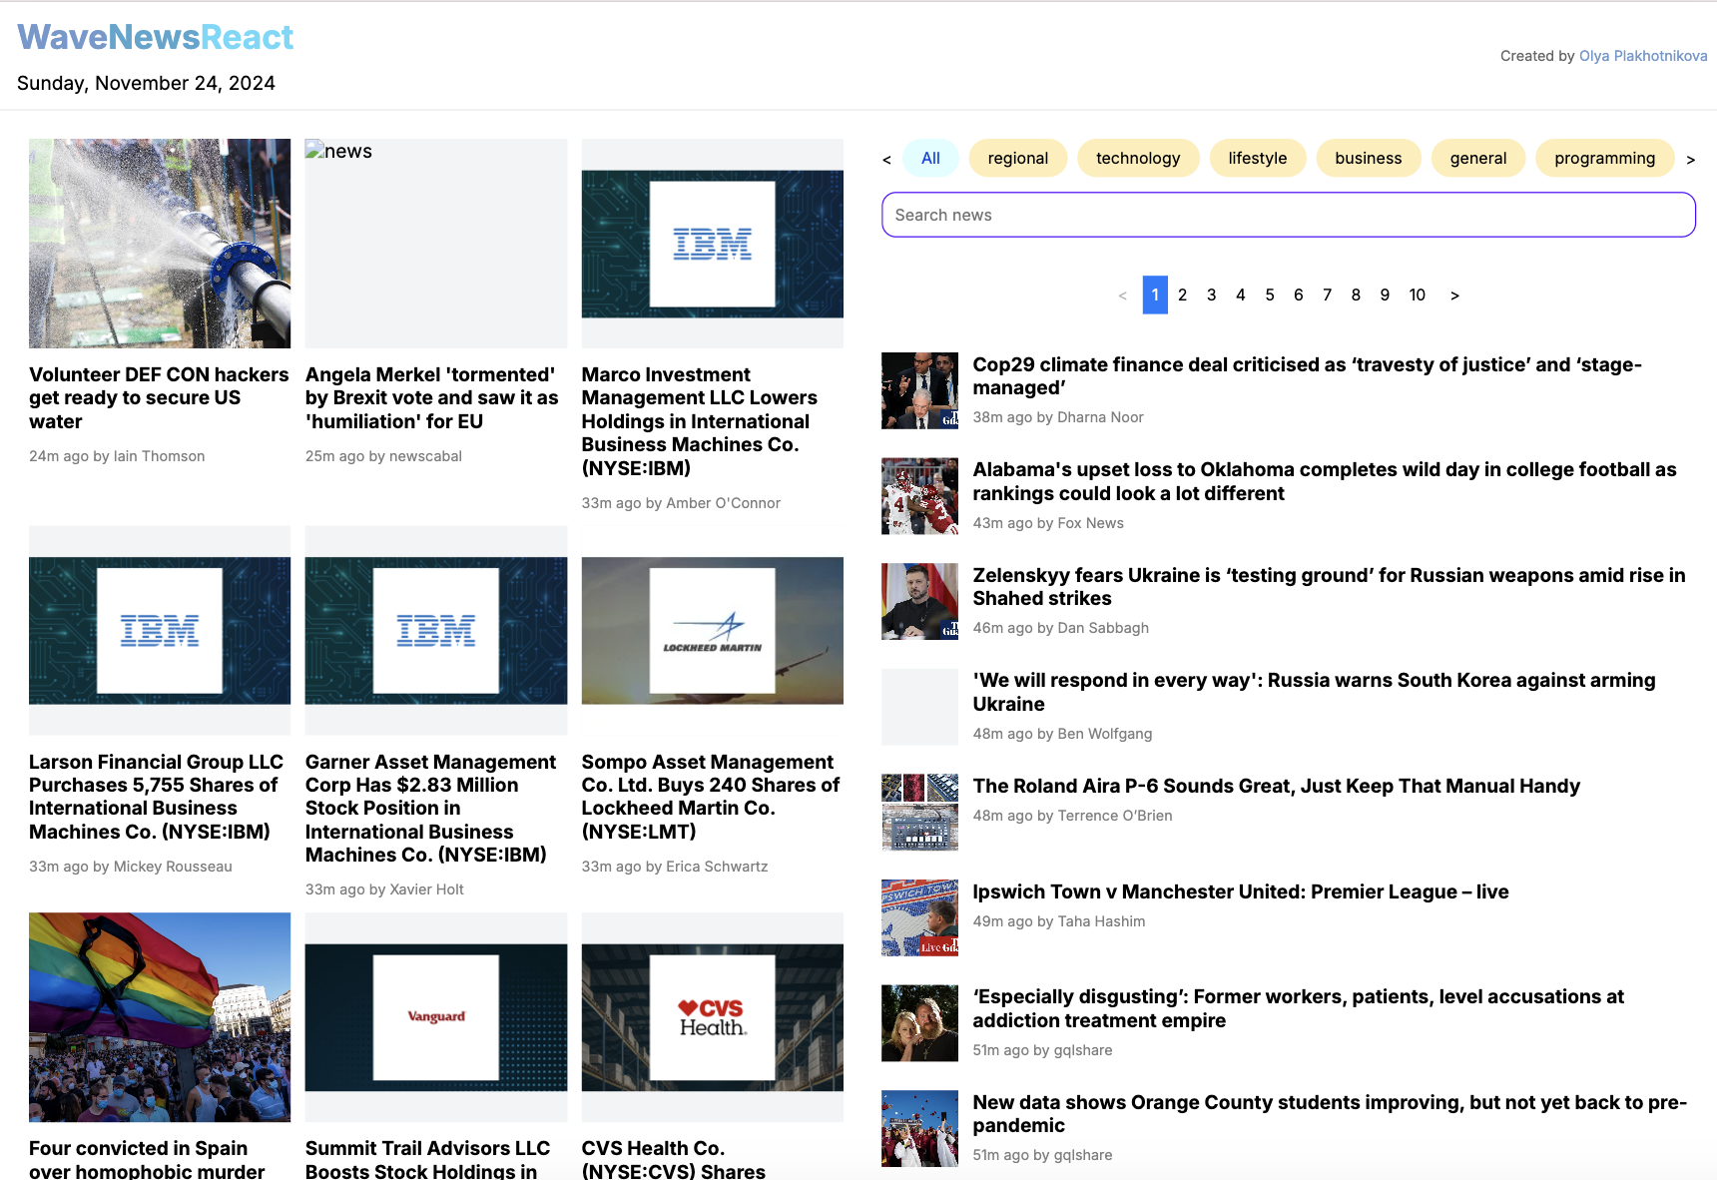The width and height of the screenshot is (1717, 1180).
Task: Open Angela Merkel Brexit article
Action: [432, 397]
